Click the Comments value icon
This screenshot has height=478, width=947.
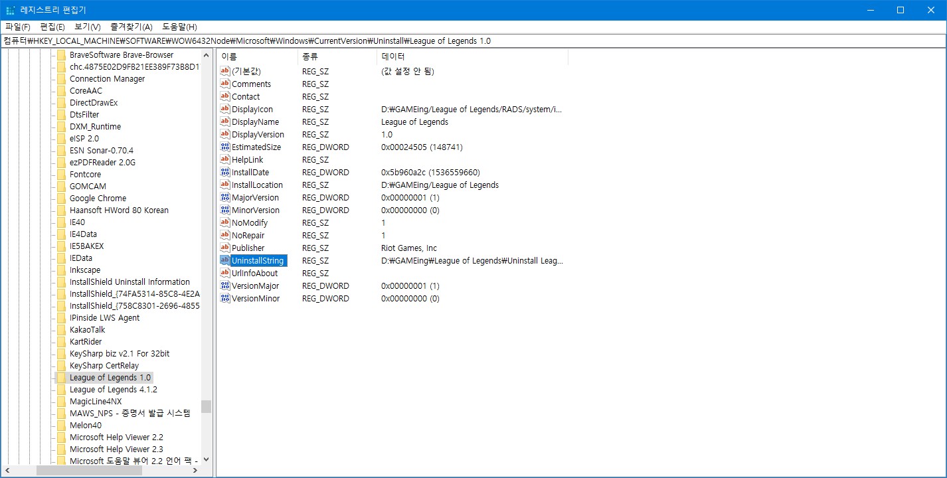pyautogui.click(x=225, y=84)
